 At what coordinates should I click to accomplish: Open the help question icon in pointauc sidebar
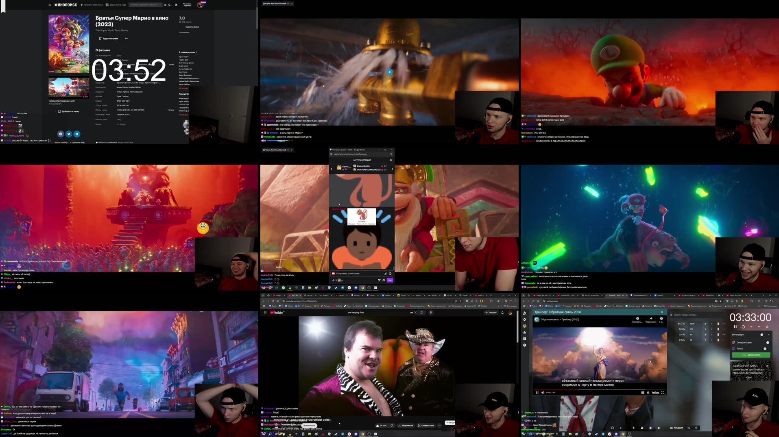(x=524, y=345)
